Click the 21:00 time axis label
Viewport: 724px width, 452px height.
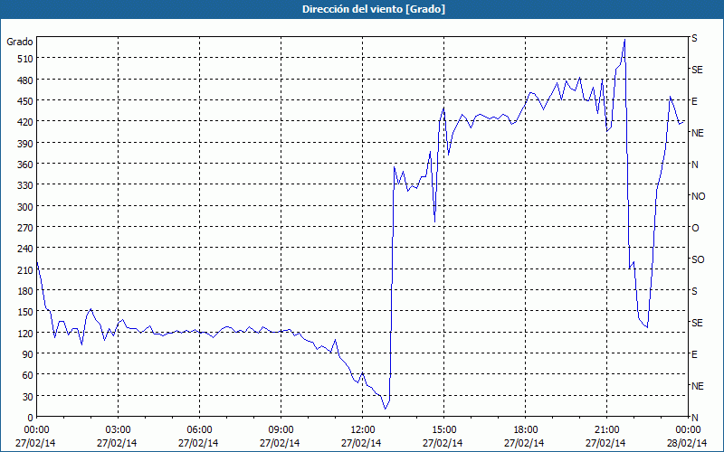click(605, 430)
